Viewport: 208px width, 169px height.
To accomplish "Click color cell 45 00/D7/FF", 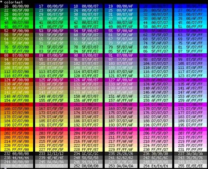I will click(191, 23).
